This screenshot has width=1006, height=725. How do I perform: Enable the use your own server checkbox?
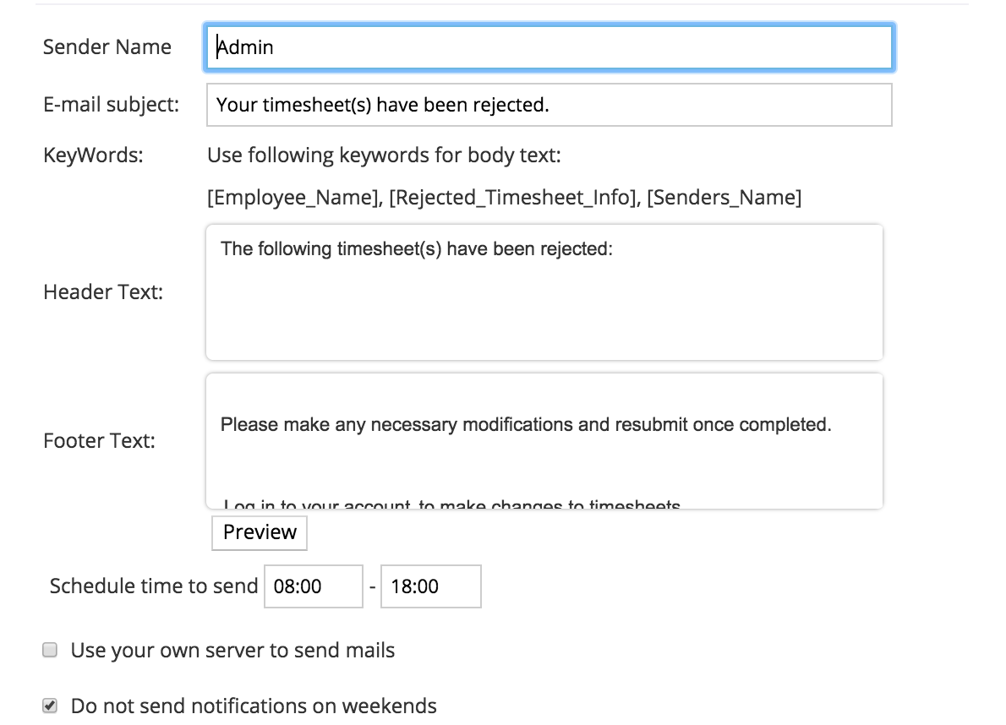[50, 651]
